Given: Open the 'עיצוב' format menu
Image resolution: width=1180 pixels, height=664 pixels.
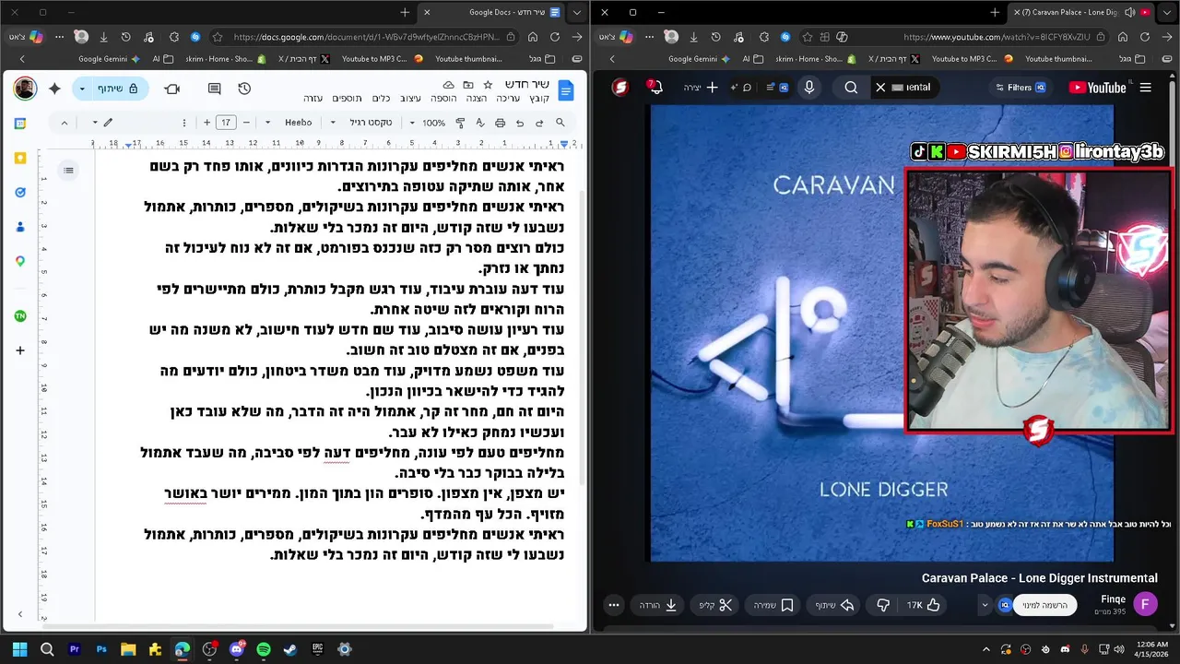Looking at the screenshot, I should [410, 99].
